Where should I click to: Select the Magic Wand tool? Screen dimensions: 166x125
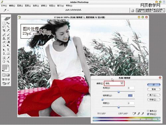tap(8, 27)
